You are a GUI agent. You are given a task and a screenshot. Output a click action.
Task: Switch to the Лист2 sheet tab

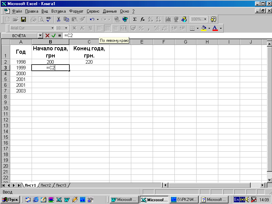coord(46,185)
